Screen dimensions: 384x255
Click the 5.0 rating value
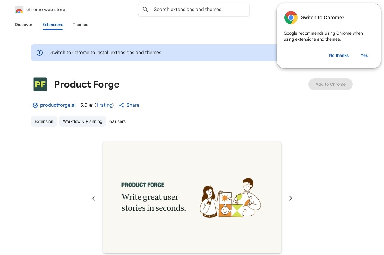[x=84, y=105]
